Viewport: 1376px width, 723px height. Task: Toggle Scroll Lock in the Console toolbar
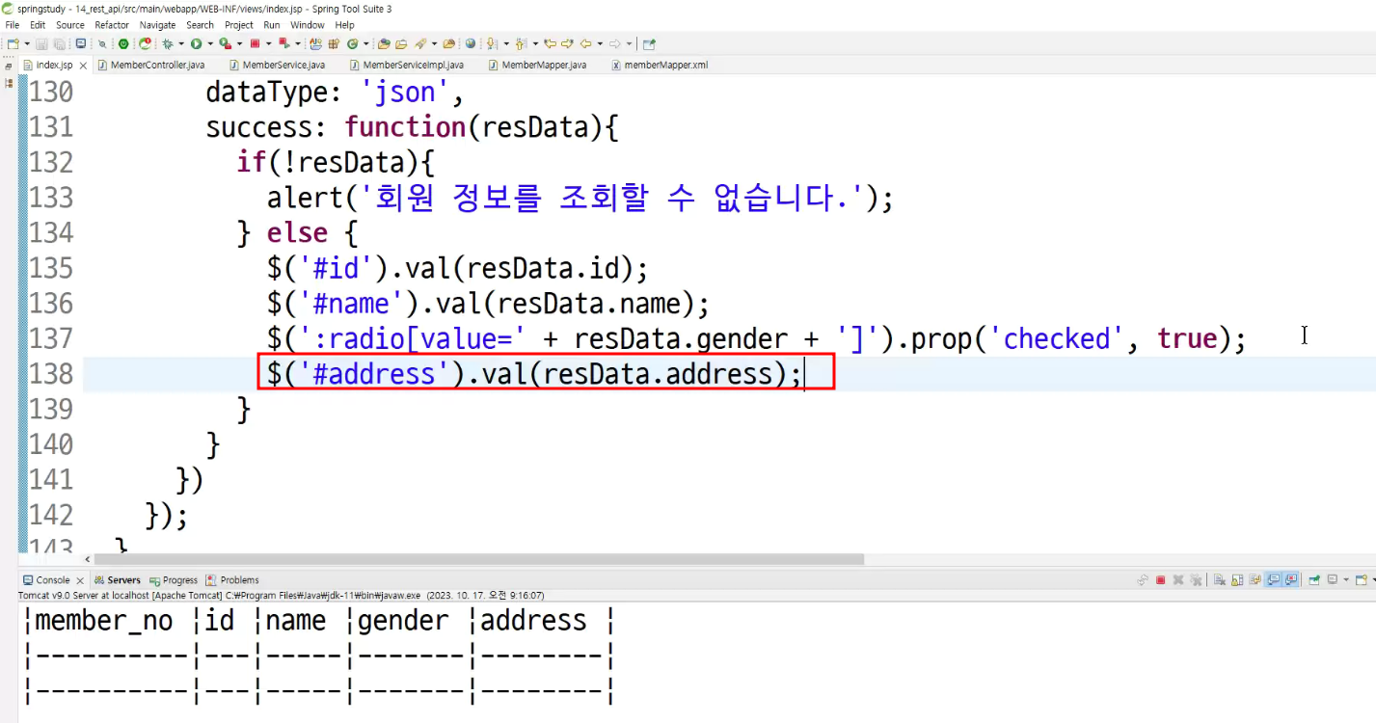[1237, 580]
